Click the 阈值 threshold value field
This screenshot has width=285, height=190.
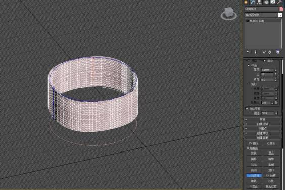(x=267, y=113)
